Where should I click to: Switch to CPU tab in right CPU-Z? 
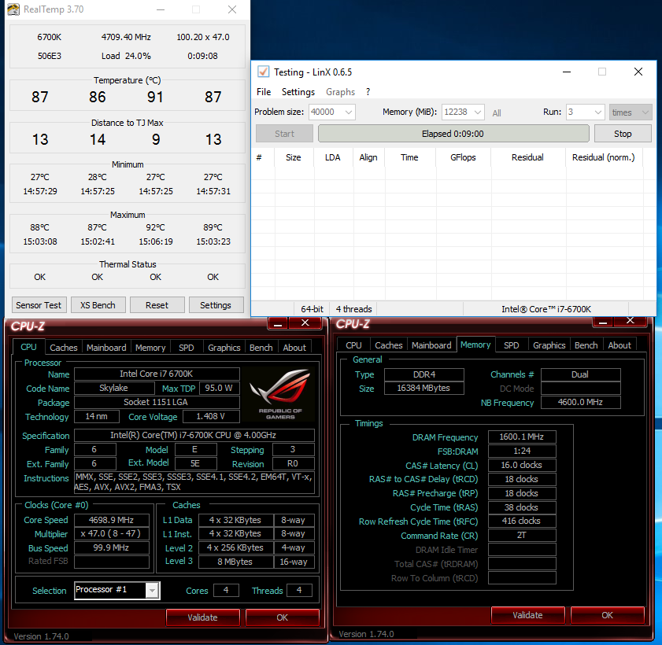click(353, 345)
